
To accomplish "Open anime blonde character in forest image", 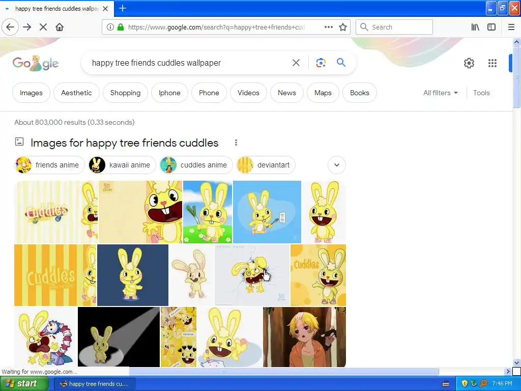I will click(x=304, y=337).
